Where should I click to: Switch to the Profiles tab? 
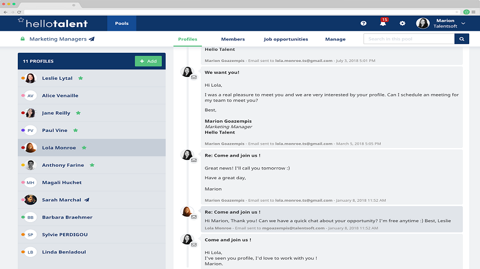pyautogui.click(x=187, y=39)
